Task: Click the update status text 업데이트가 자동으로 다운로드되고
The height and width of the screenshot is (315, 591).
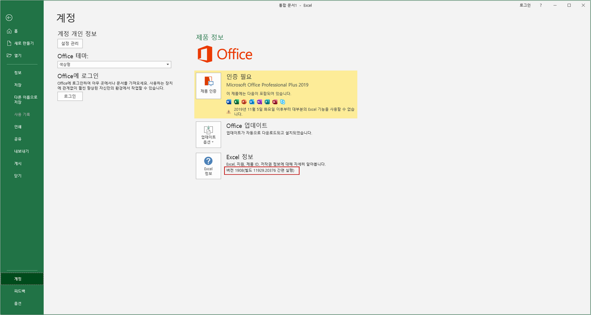Action: [x=269, y=133]
